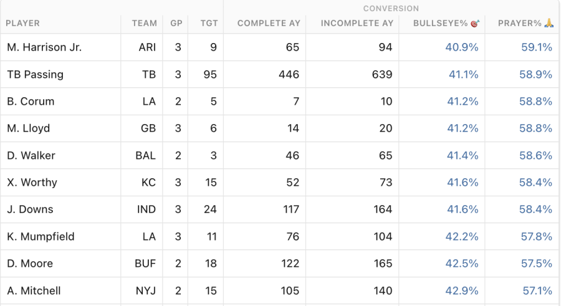Screen dimensions: 561x306
Task: Open M. Harrison Jr. 40.9% bullseye value
Action: tap(461, 47)
